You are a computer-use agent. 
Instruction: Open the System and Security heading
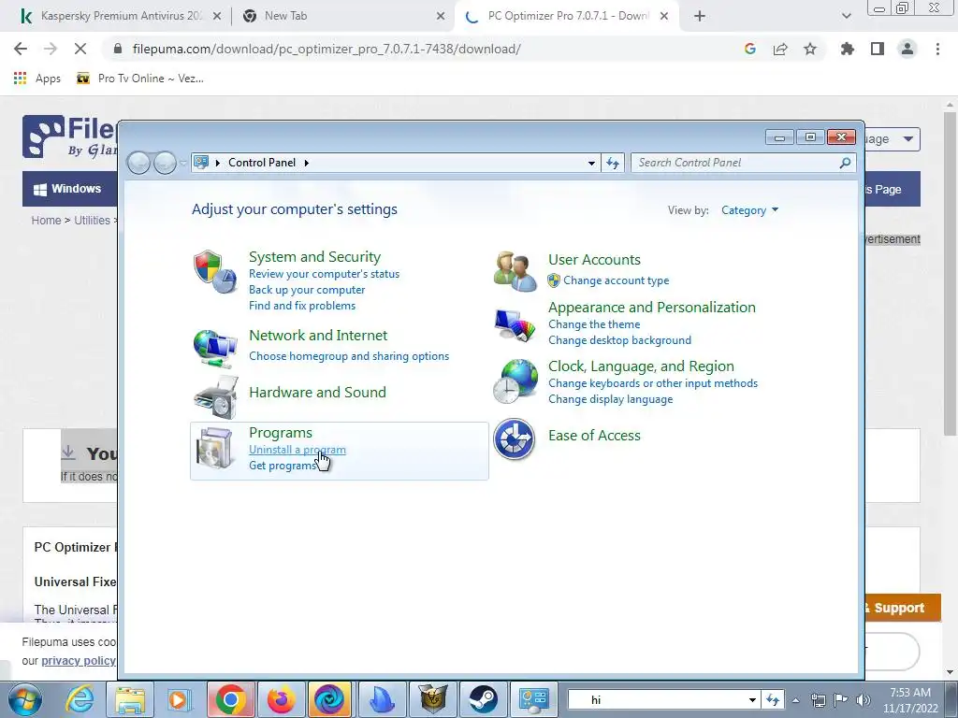(x=314, y=256)
